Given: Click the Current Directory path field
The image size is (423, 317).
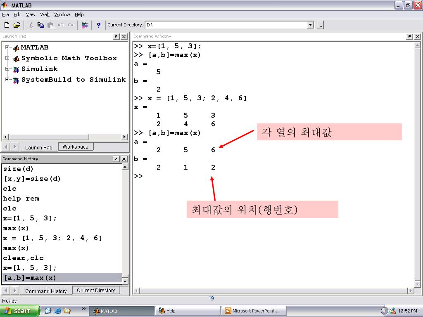Looking at the screenshot, I should click(x=226, y=25).
